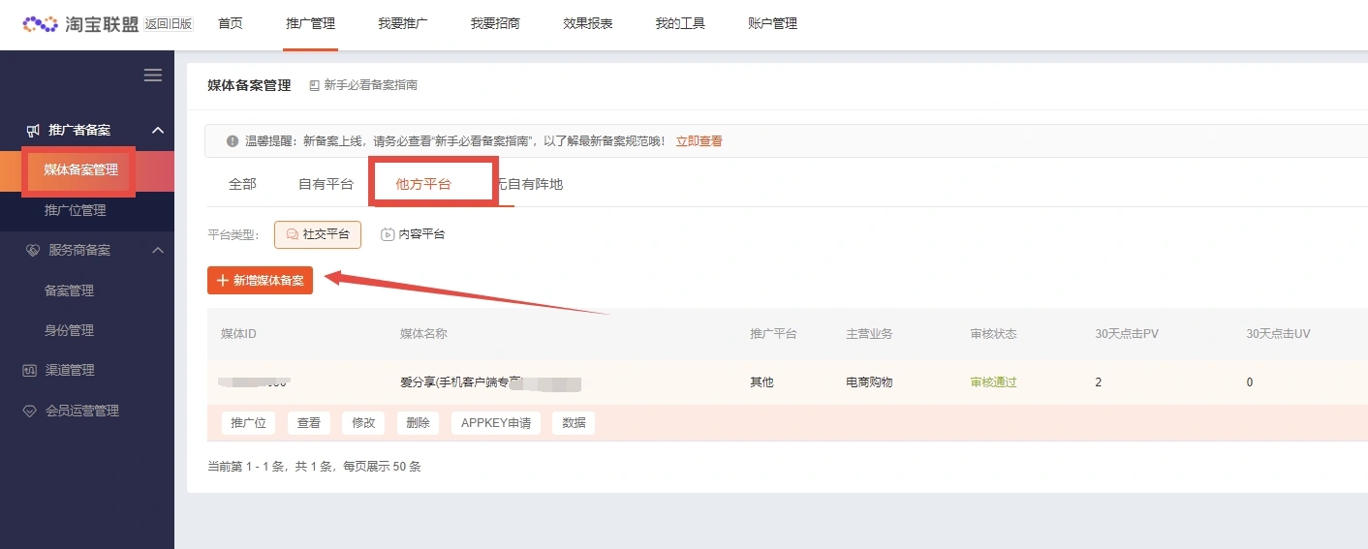
Task: Click the 媒体ID column header
Action: pyautogui.click(x=238, y=334)
